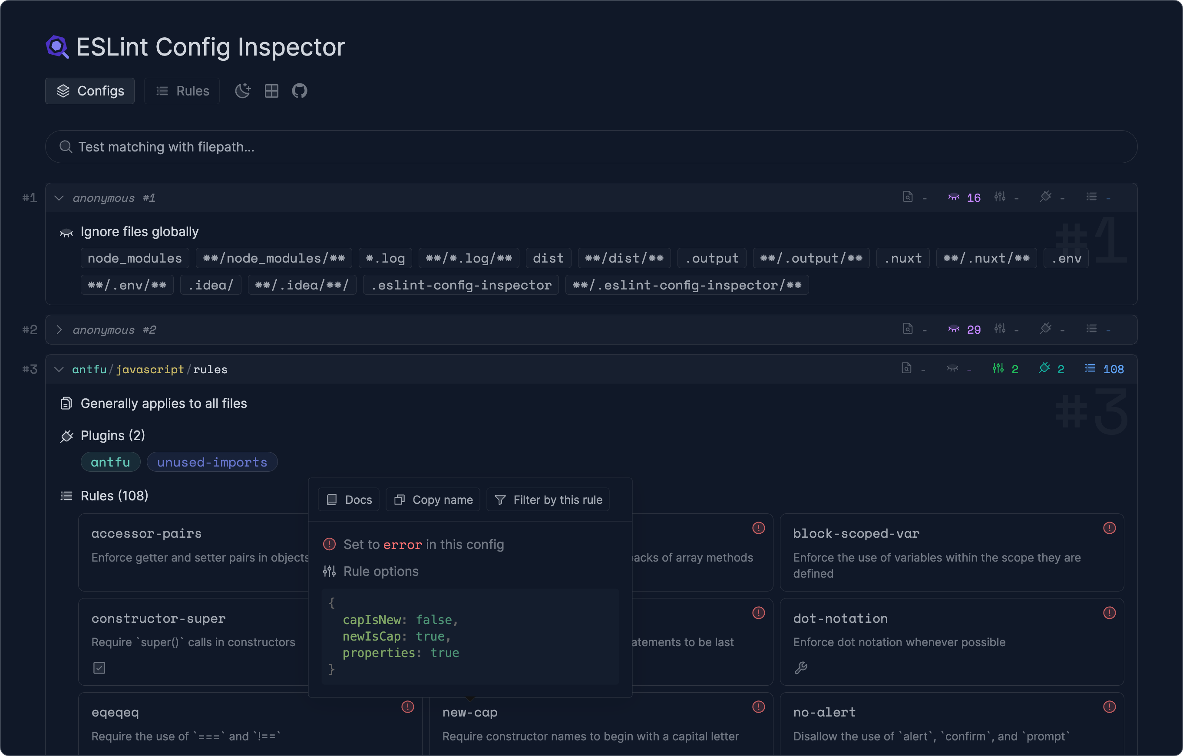This screenshot has height=756, width=1183.
Task: Open the Docs for the new-cap rule
Action: pos(348,499)
